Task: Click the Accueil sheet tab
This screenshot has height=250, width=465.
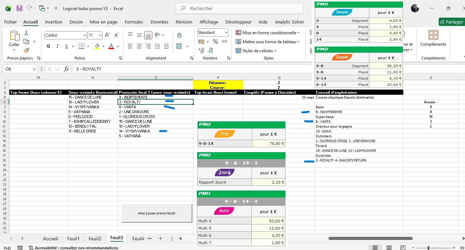Action: click(x=51, y=239)
